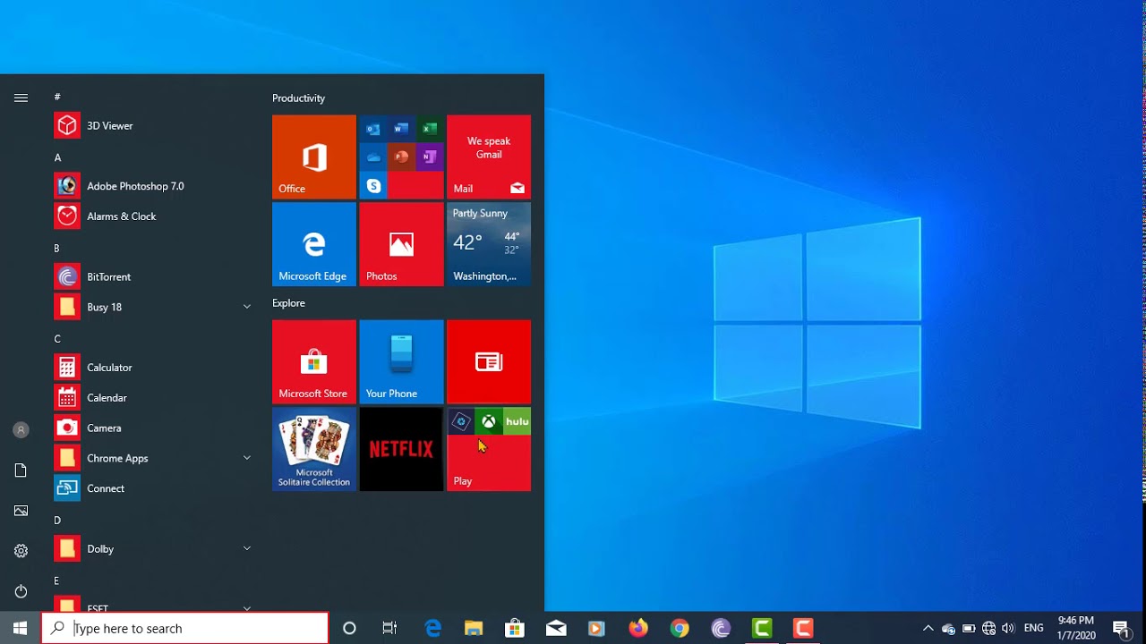
Task: Open the Connect app
Action: pyautogui.click(x=152, y=488)
